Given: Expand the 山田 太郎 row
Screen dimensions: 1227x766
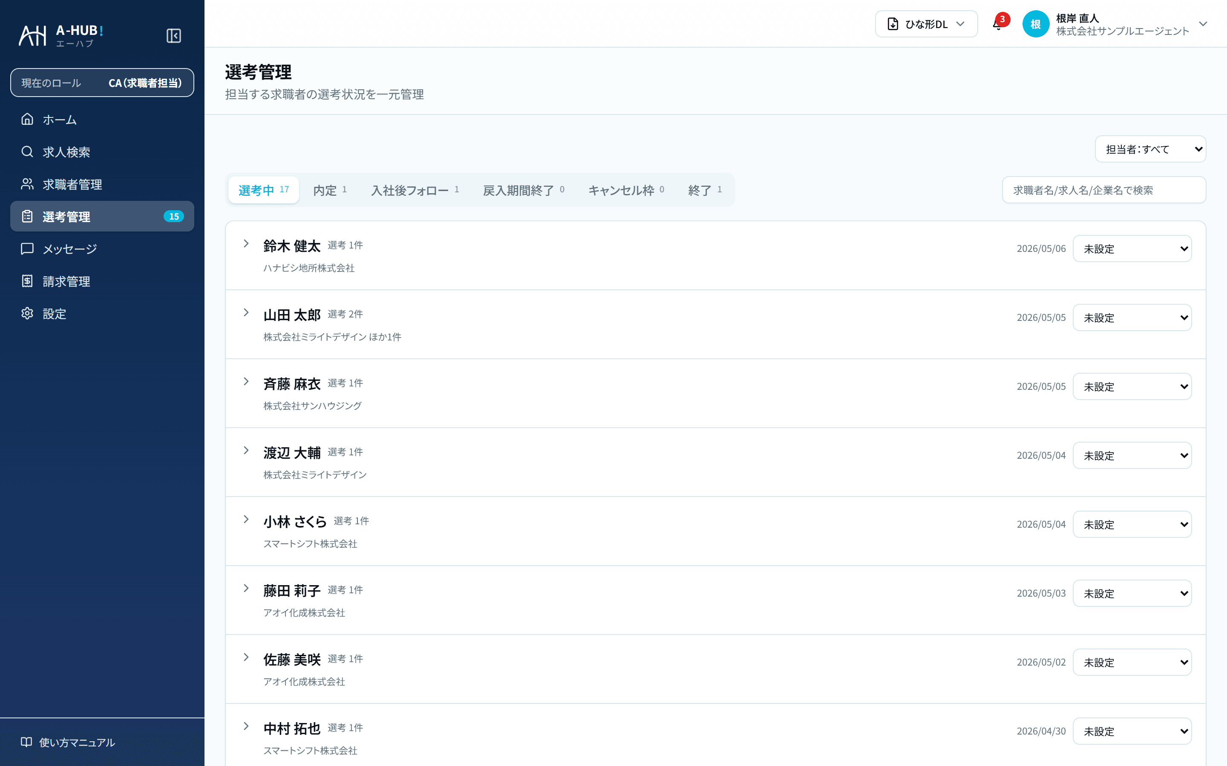Looking at the screenshot, I should [x=246, y=313].
